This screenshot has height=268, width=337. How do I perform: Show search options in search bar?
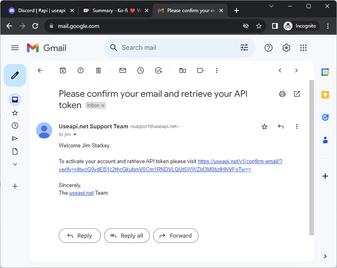point(244,48)
